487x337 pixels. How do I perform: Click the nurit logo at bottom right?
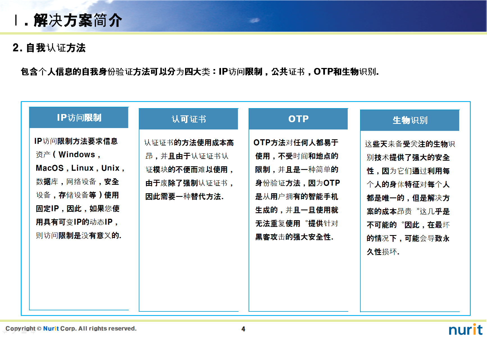[x=465, y=329]
